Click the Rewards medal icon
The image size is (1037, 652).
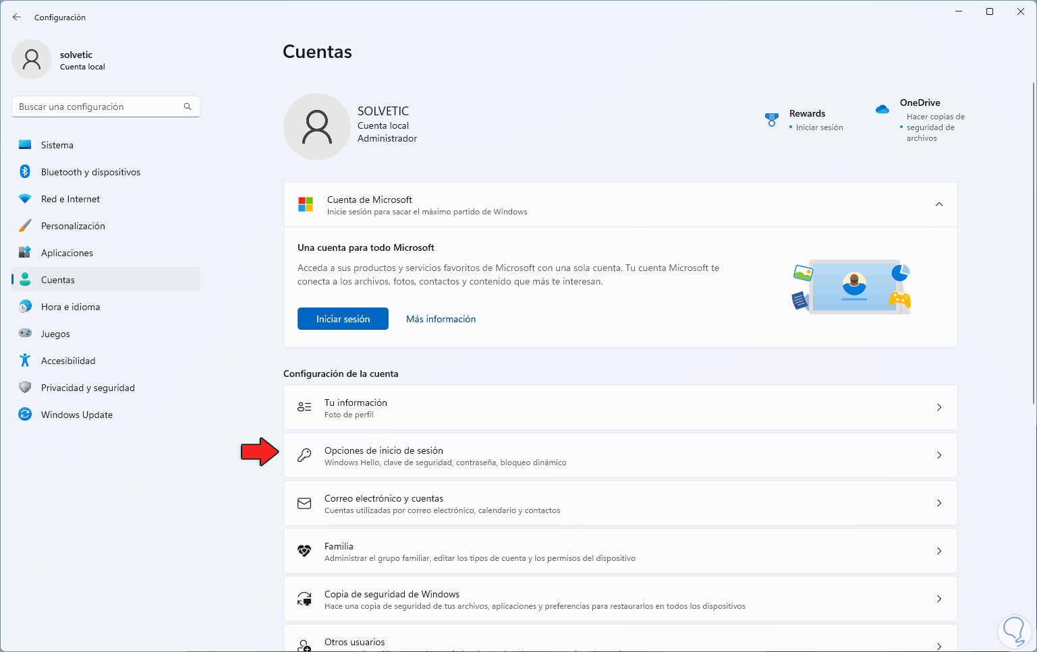pos(772,119)
